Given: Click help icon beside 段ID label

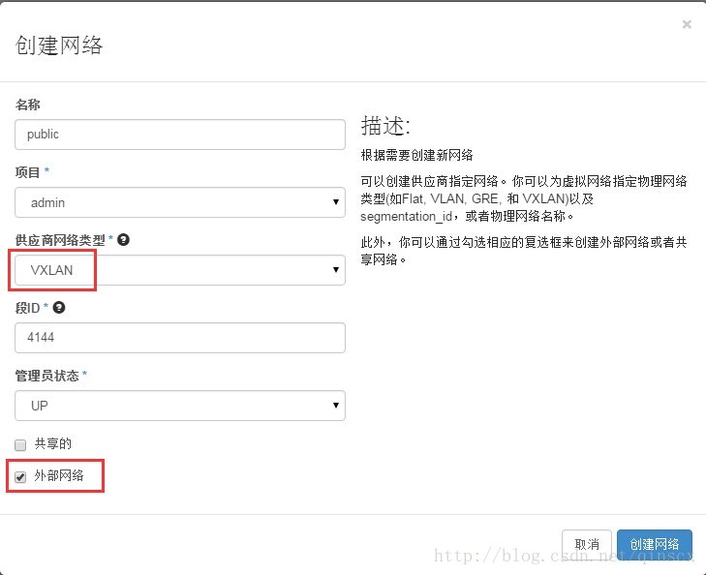Looking at the screenshot, I should point(59,307).
